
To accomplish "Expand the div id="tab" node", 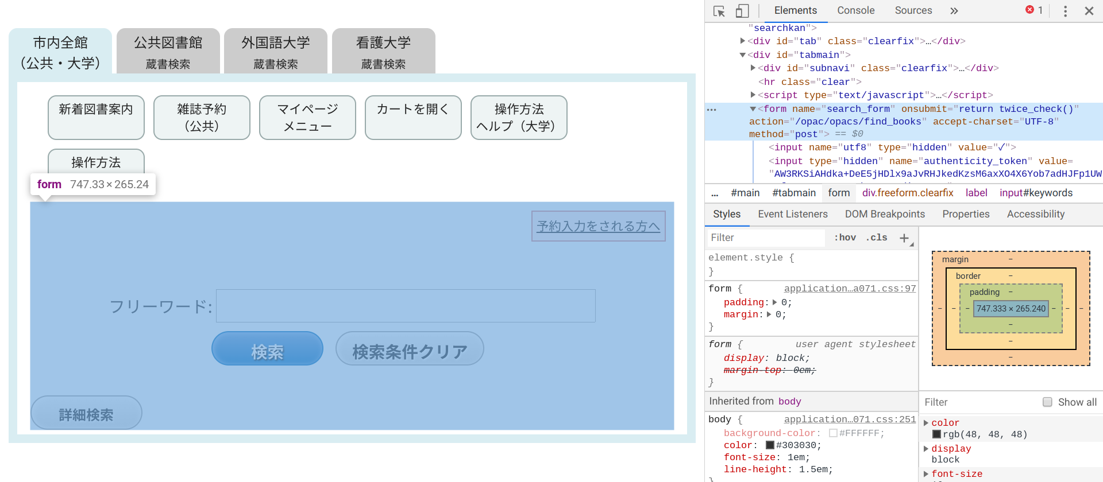I will 743,41.
